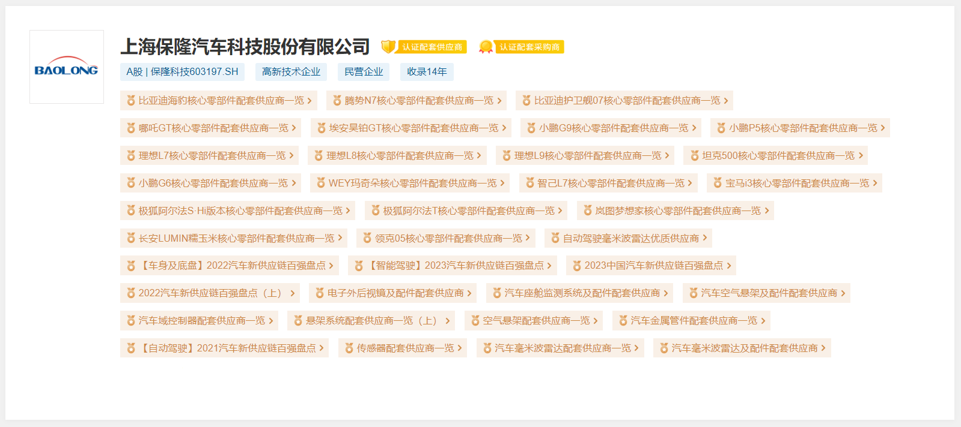Click medal icon beside 坦克500核心零部件

coord(695,155)
